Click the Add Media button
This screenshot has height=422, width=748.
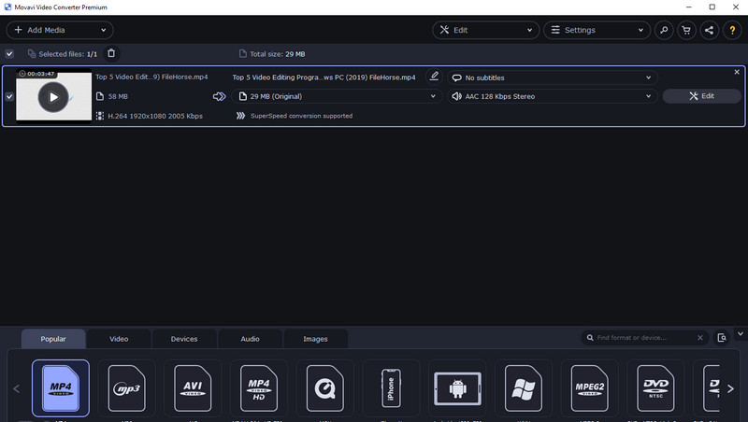60,30
